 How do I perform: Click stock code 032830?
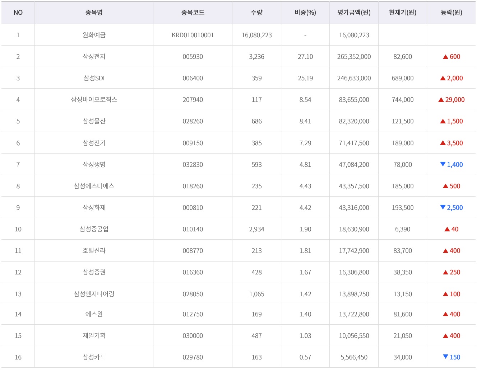[193, 165]
